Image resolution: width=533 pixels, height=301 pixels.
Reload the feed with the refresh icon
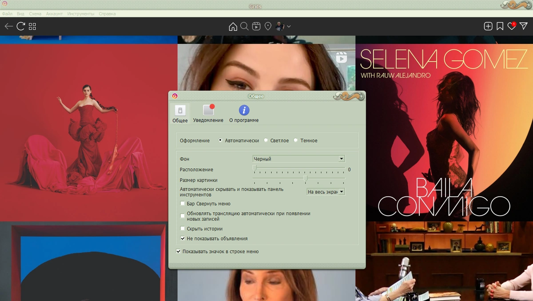point(20,26)
